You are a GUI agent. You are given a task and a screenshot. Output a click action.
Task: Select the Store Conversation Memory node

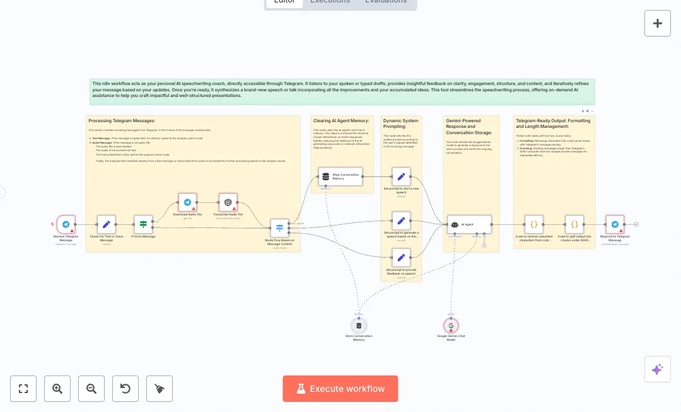tap(359, 325)
